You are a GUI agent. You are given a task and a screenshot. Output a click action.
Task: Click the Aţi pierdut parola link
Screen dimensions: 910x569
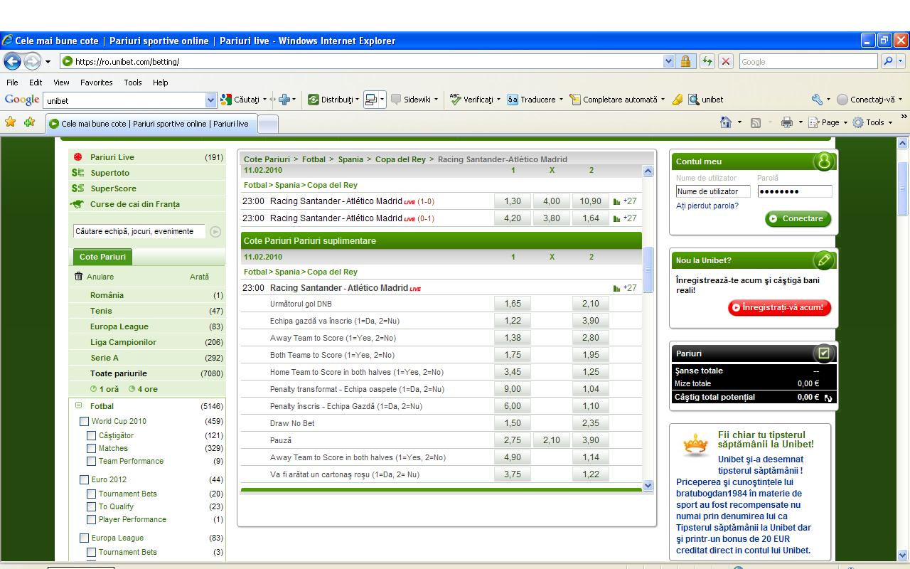click(x=707, y=206)
